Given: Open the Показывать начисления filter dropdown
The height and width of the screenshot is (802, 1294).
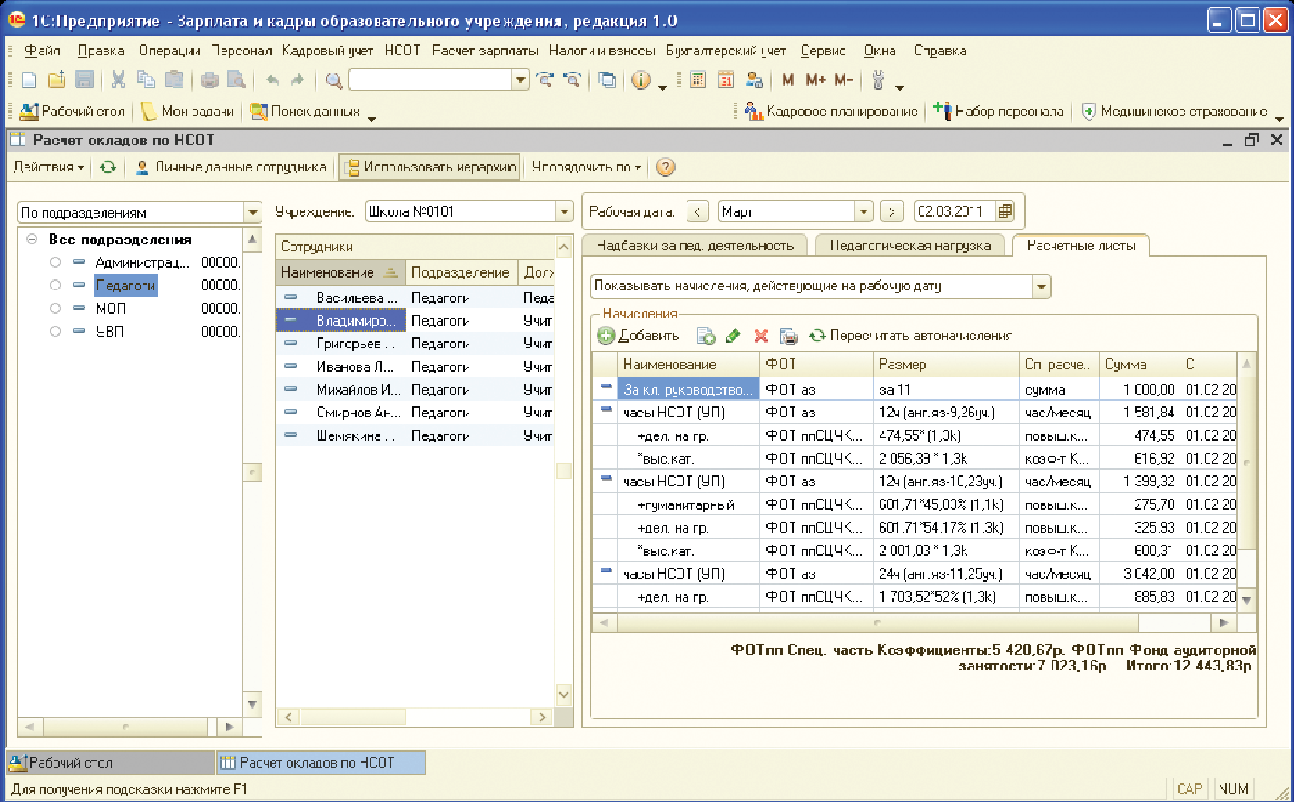Looking at the screenshot, I should 1041,287.
